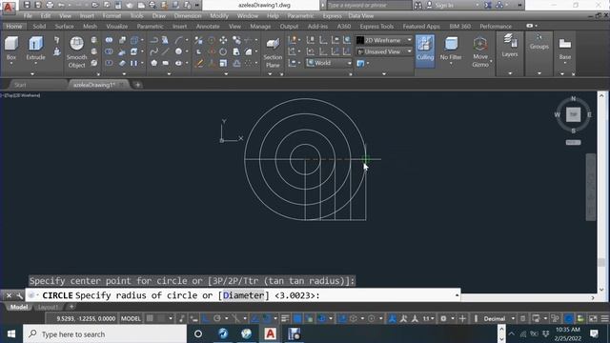Click the Type here to search box
Image resolution: width=610 pixels, height=343 pixels.
click(x=105, y=334)
